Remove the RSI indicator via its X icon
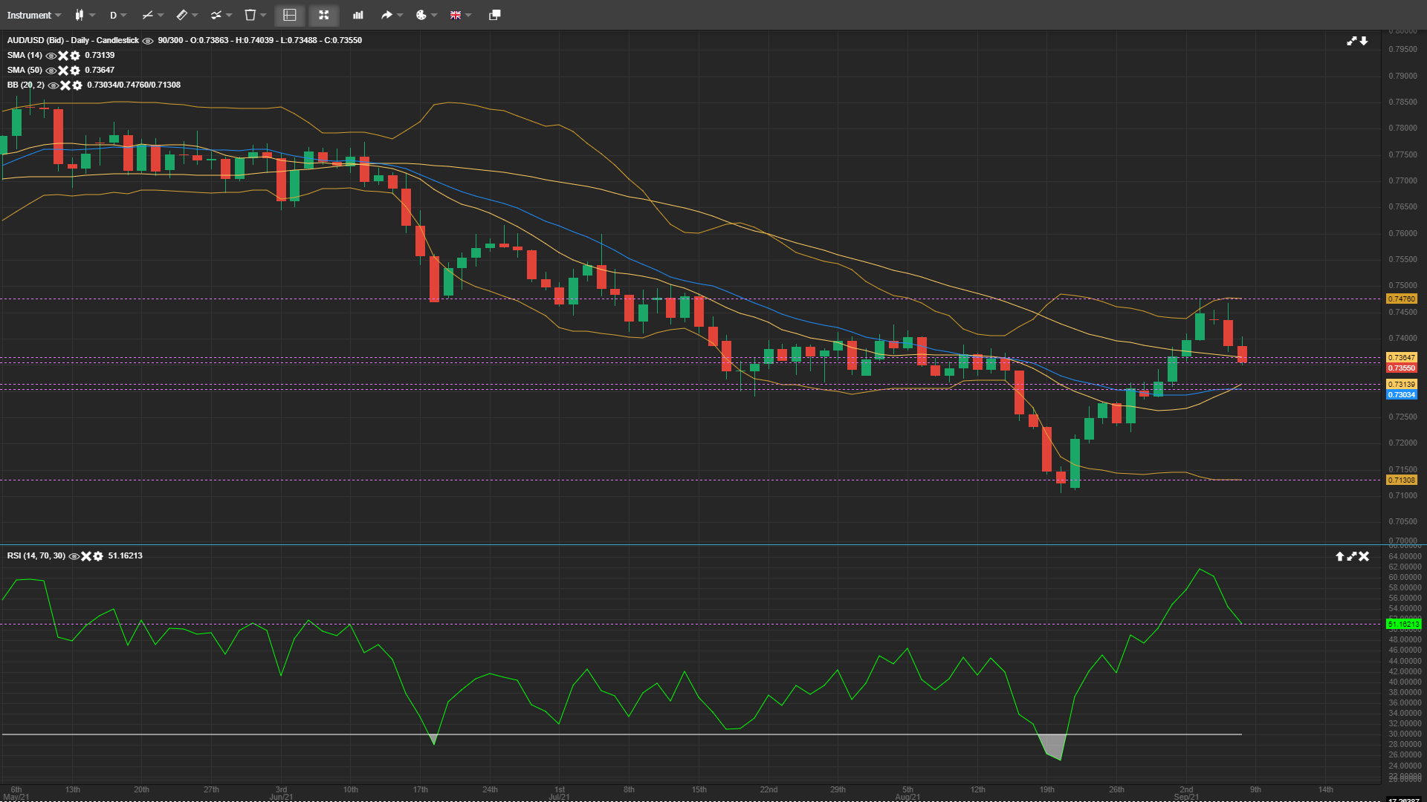 (86, 556)
